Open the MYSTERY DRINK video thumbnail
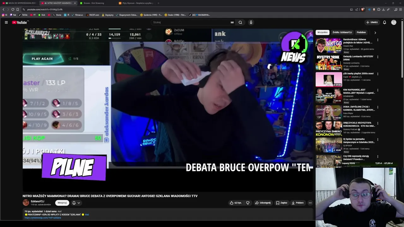The image size is (404, 227). pyautogui.click(x=329, y=62)
